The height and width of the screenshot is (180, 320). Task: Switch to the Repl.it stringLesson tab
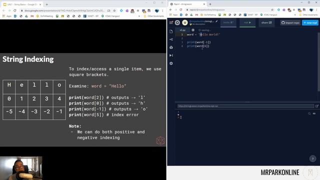click(187, 4)
